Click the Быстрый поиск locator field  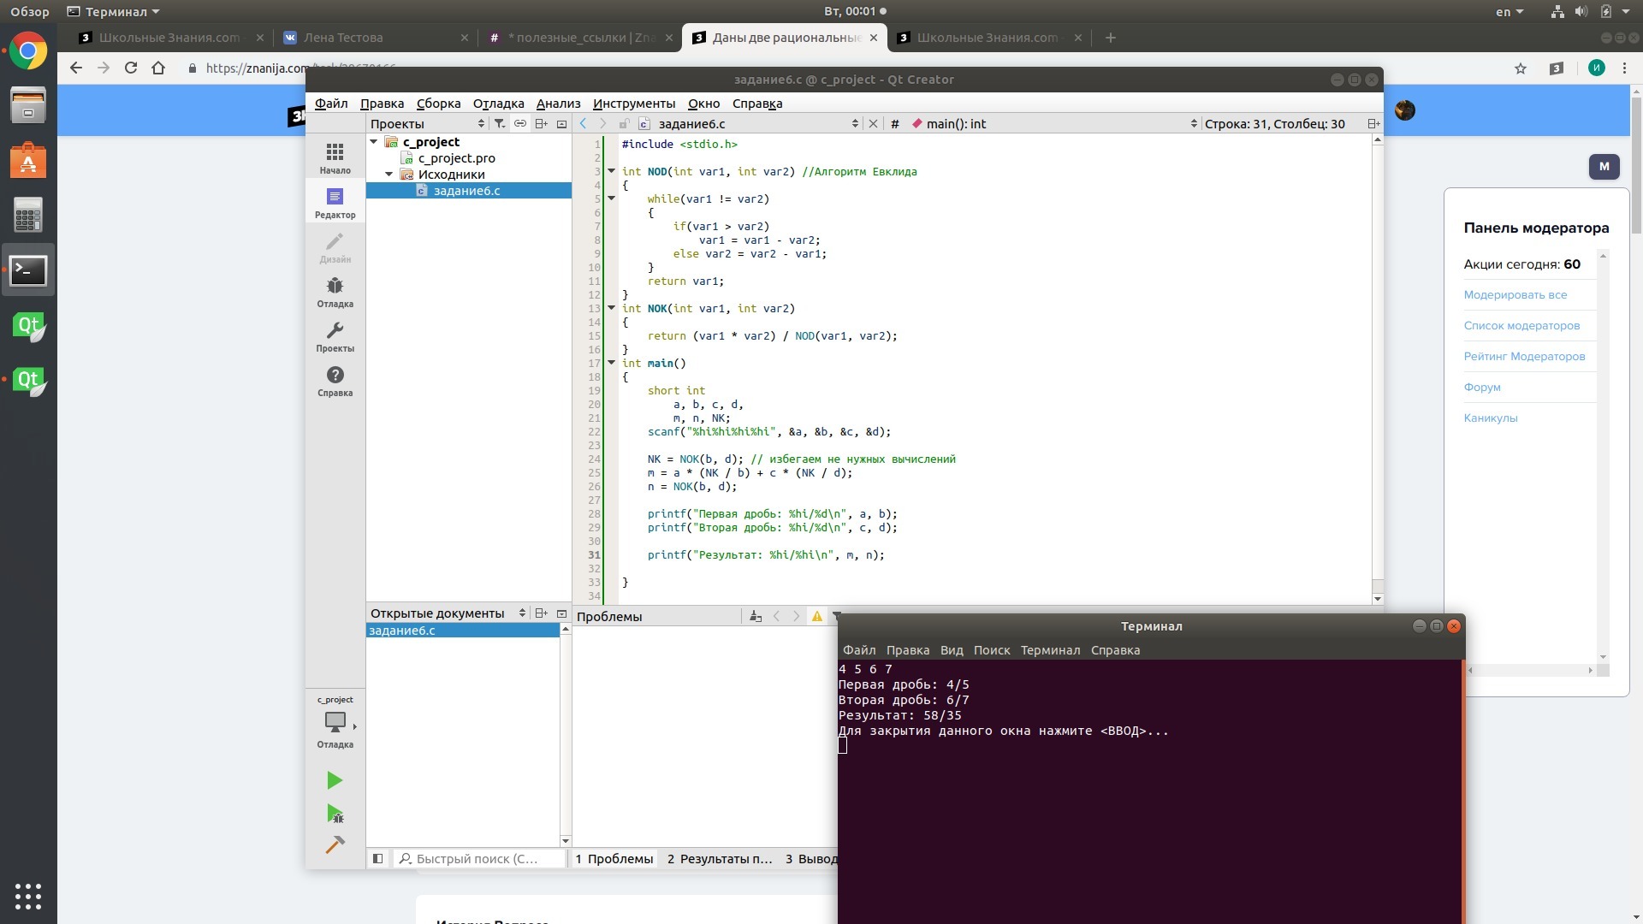(479, 859)
